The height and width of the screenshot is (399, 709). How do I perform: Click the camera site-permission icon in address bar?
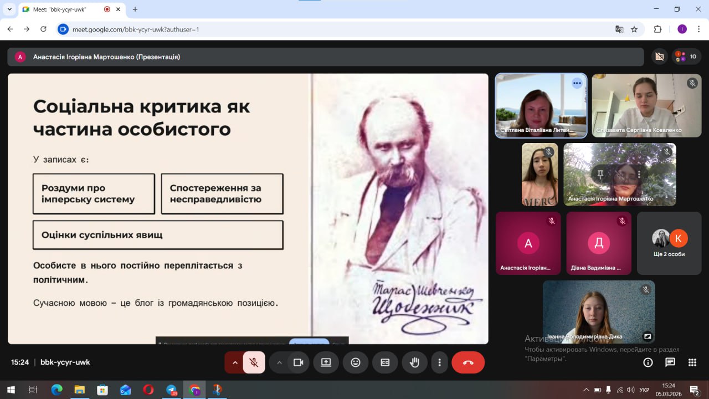[63, 29]
